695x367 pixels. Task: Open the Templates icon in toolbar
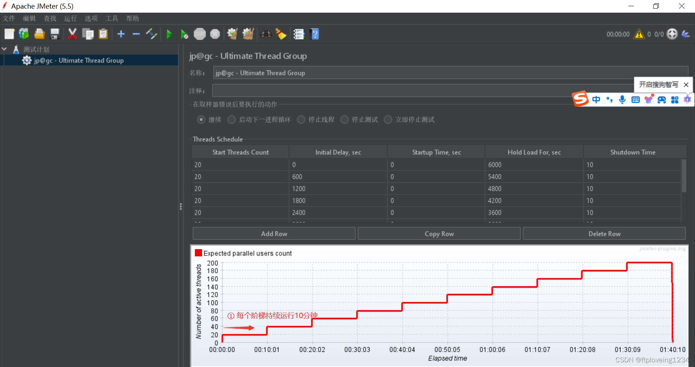[x=24, y=34]
